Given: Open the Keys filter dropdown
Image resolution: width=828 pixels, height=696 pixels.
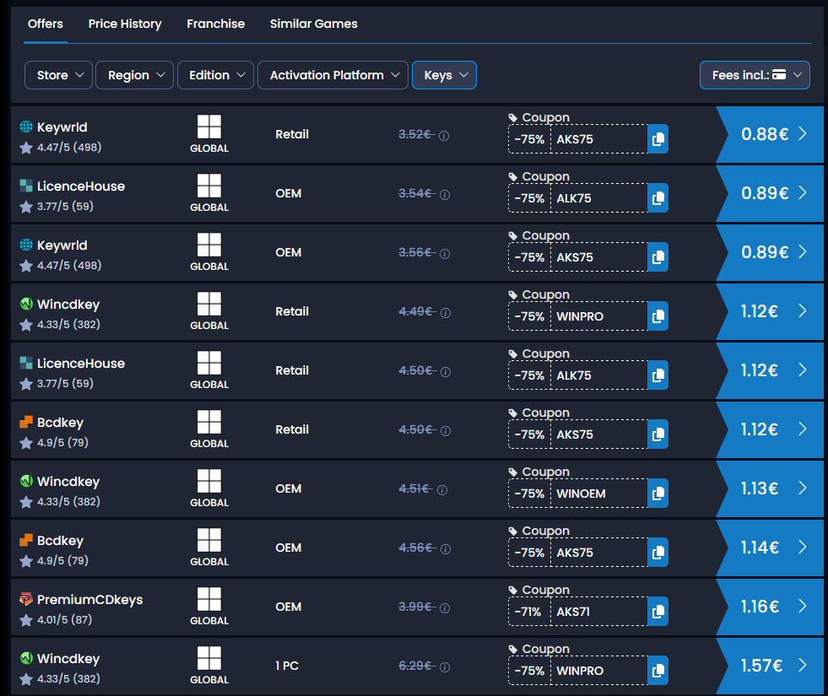Looking at the screenshot, I should pos(444,75).
